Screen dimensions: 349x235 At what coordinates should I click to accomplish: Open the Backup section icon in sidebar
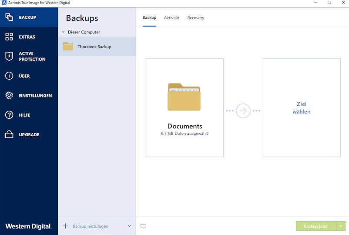[x=9, y=17]
